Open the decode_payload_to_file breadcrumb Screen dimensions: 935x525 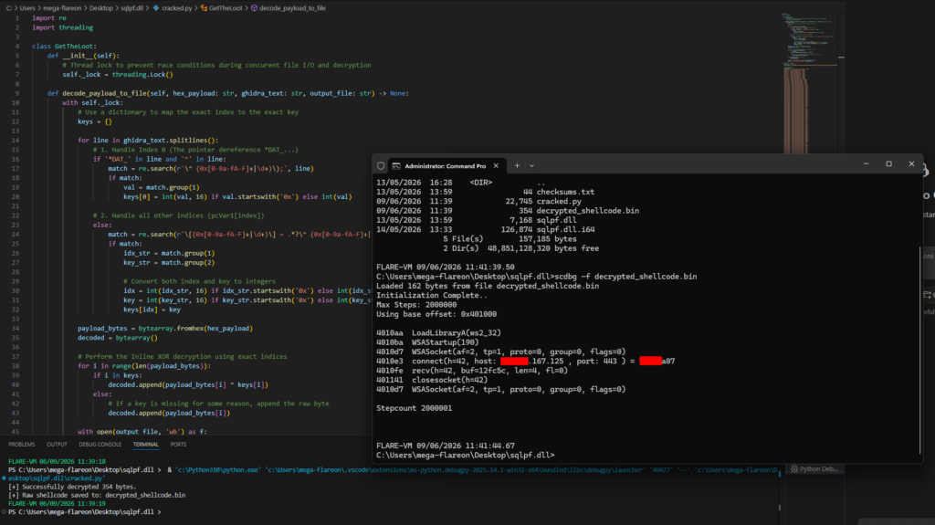coord(292,8)
